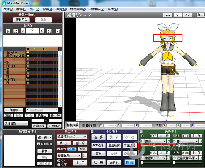Click the red keyframe diamond on 表情 row
This screenshot has width=205, height=168.
coord(34,59)
